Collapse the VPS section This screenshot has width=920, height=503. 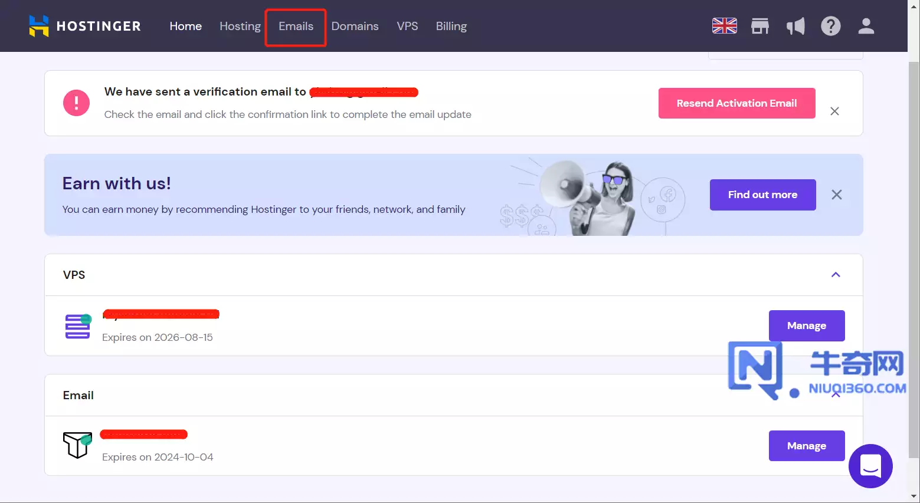pos(836,275)
